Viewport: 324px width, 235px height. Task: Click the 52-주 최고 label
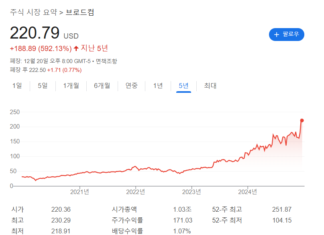[x=227, y=209]
